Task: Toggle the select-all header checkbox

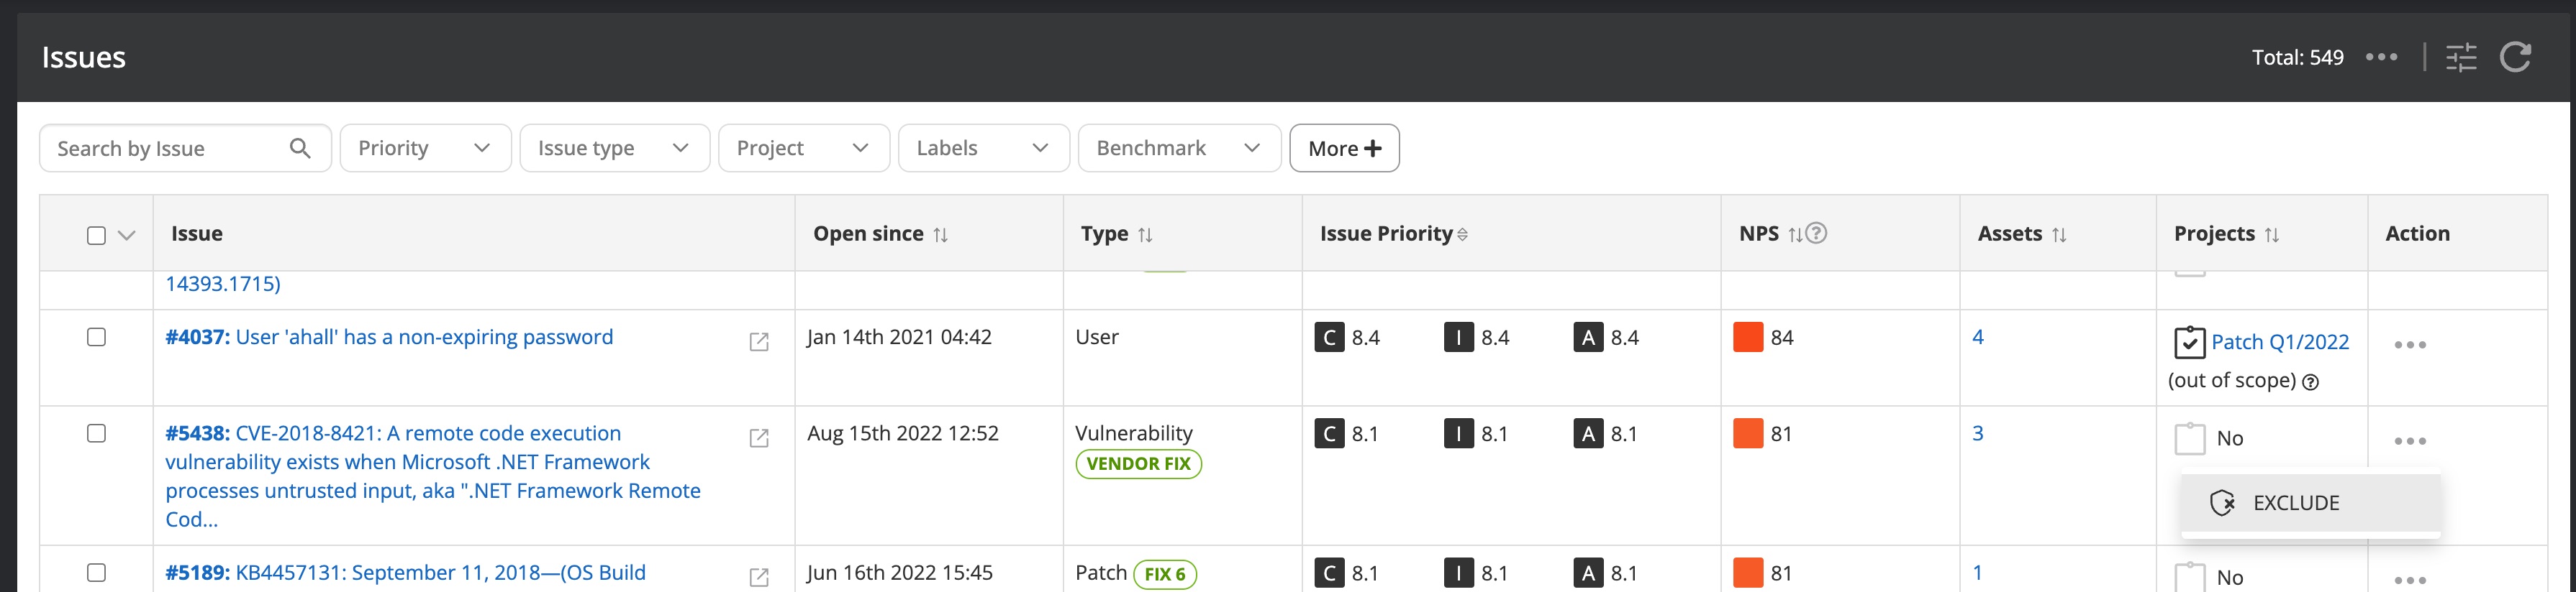Action: coord(96,235)
